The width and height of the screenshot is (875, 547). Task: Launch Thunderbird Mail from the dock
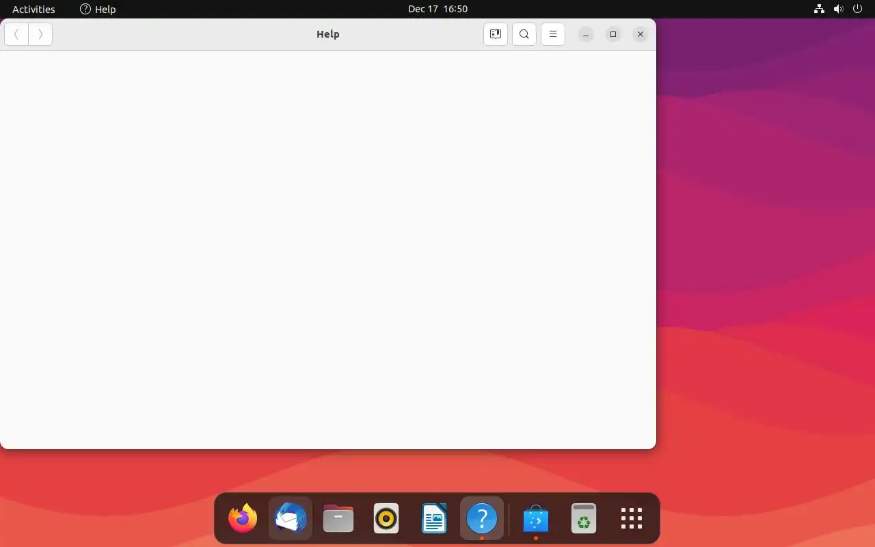(291, 519)
